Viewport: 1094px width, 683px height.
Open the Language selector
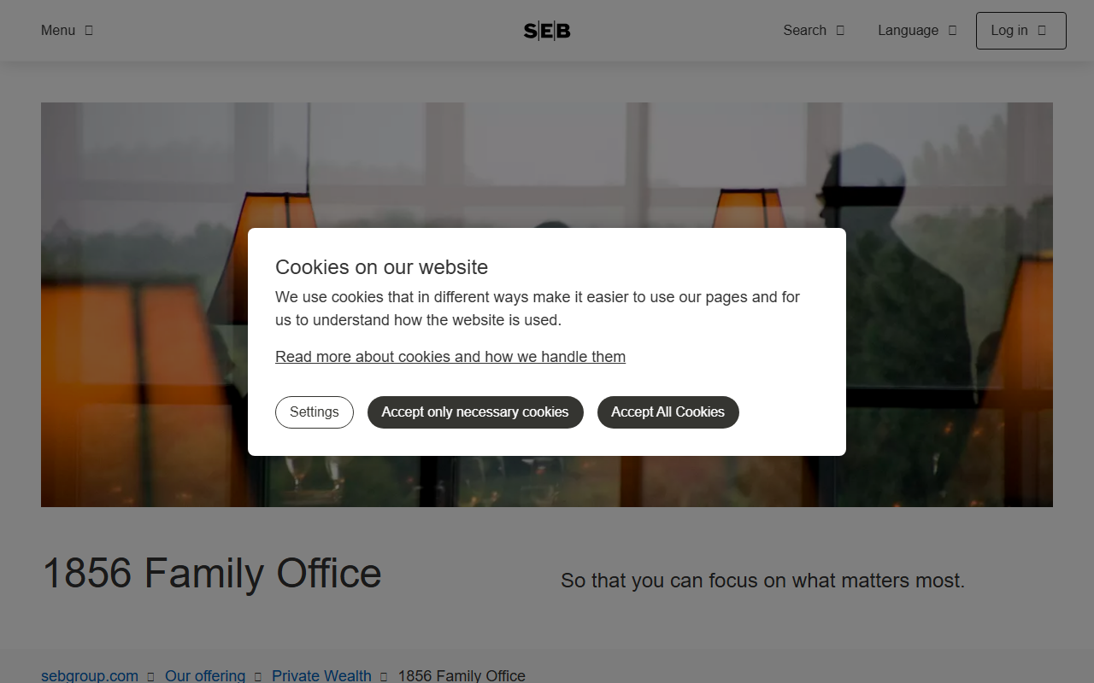point(917,31)
